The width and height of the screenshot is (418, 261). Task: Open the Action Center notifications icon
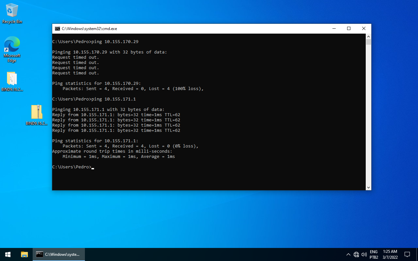[407, 254]
